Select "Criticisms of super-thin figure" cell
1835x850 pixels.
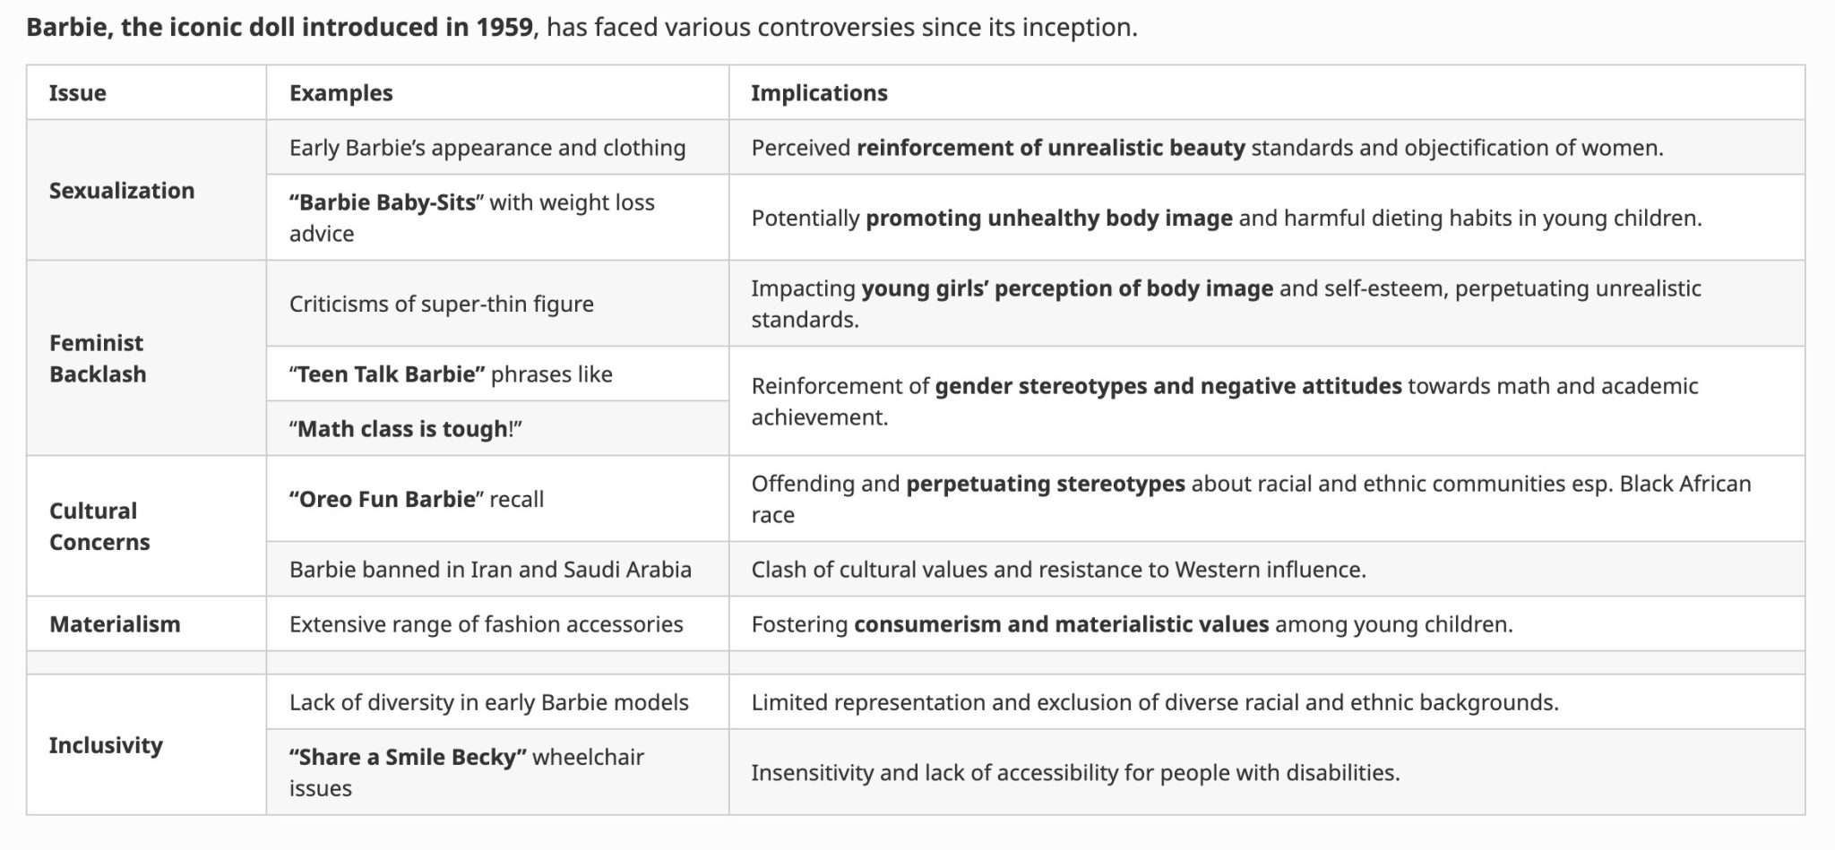point(441,305)
